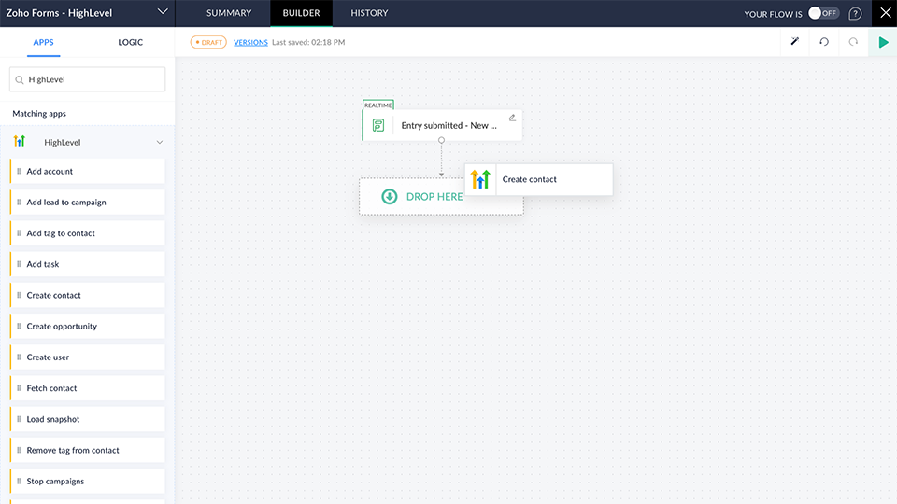Select the BUILDER tab
This screenshot has height=504, width=897.
click(301, 13)
